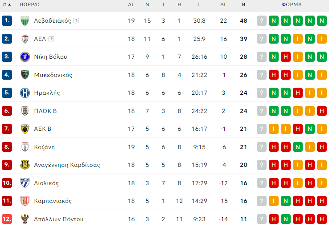Click the ΑΓ matches played column header
Viewport: 329px width, 227px height.
[x=131, y=4]
